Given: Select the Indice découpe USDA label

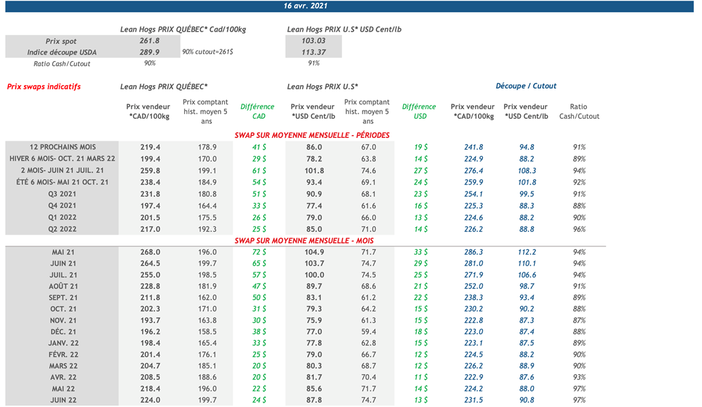Looking at the screenshot, I should pyautogui.click(x=62, y=52).
